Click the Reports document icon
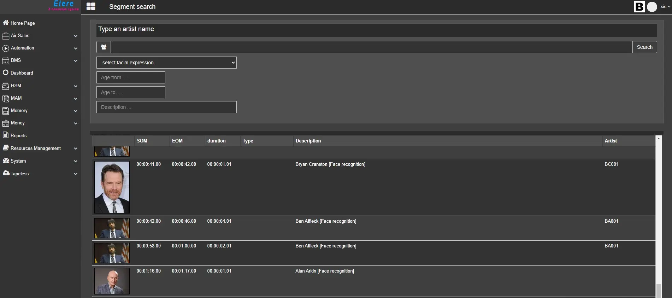Screen dimensions: 672x298 point(6,135)
